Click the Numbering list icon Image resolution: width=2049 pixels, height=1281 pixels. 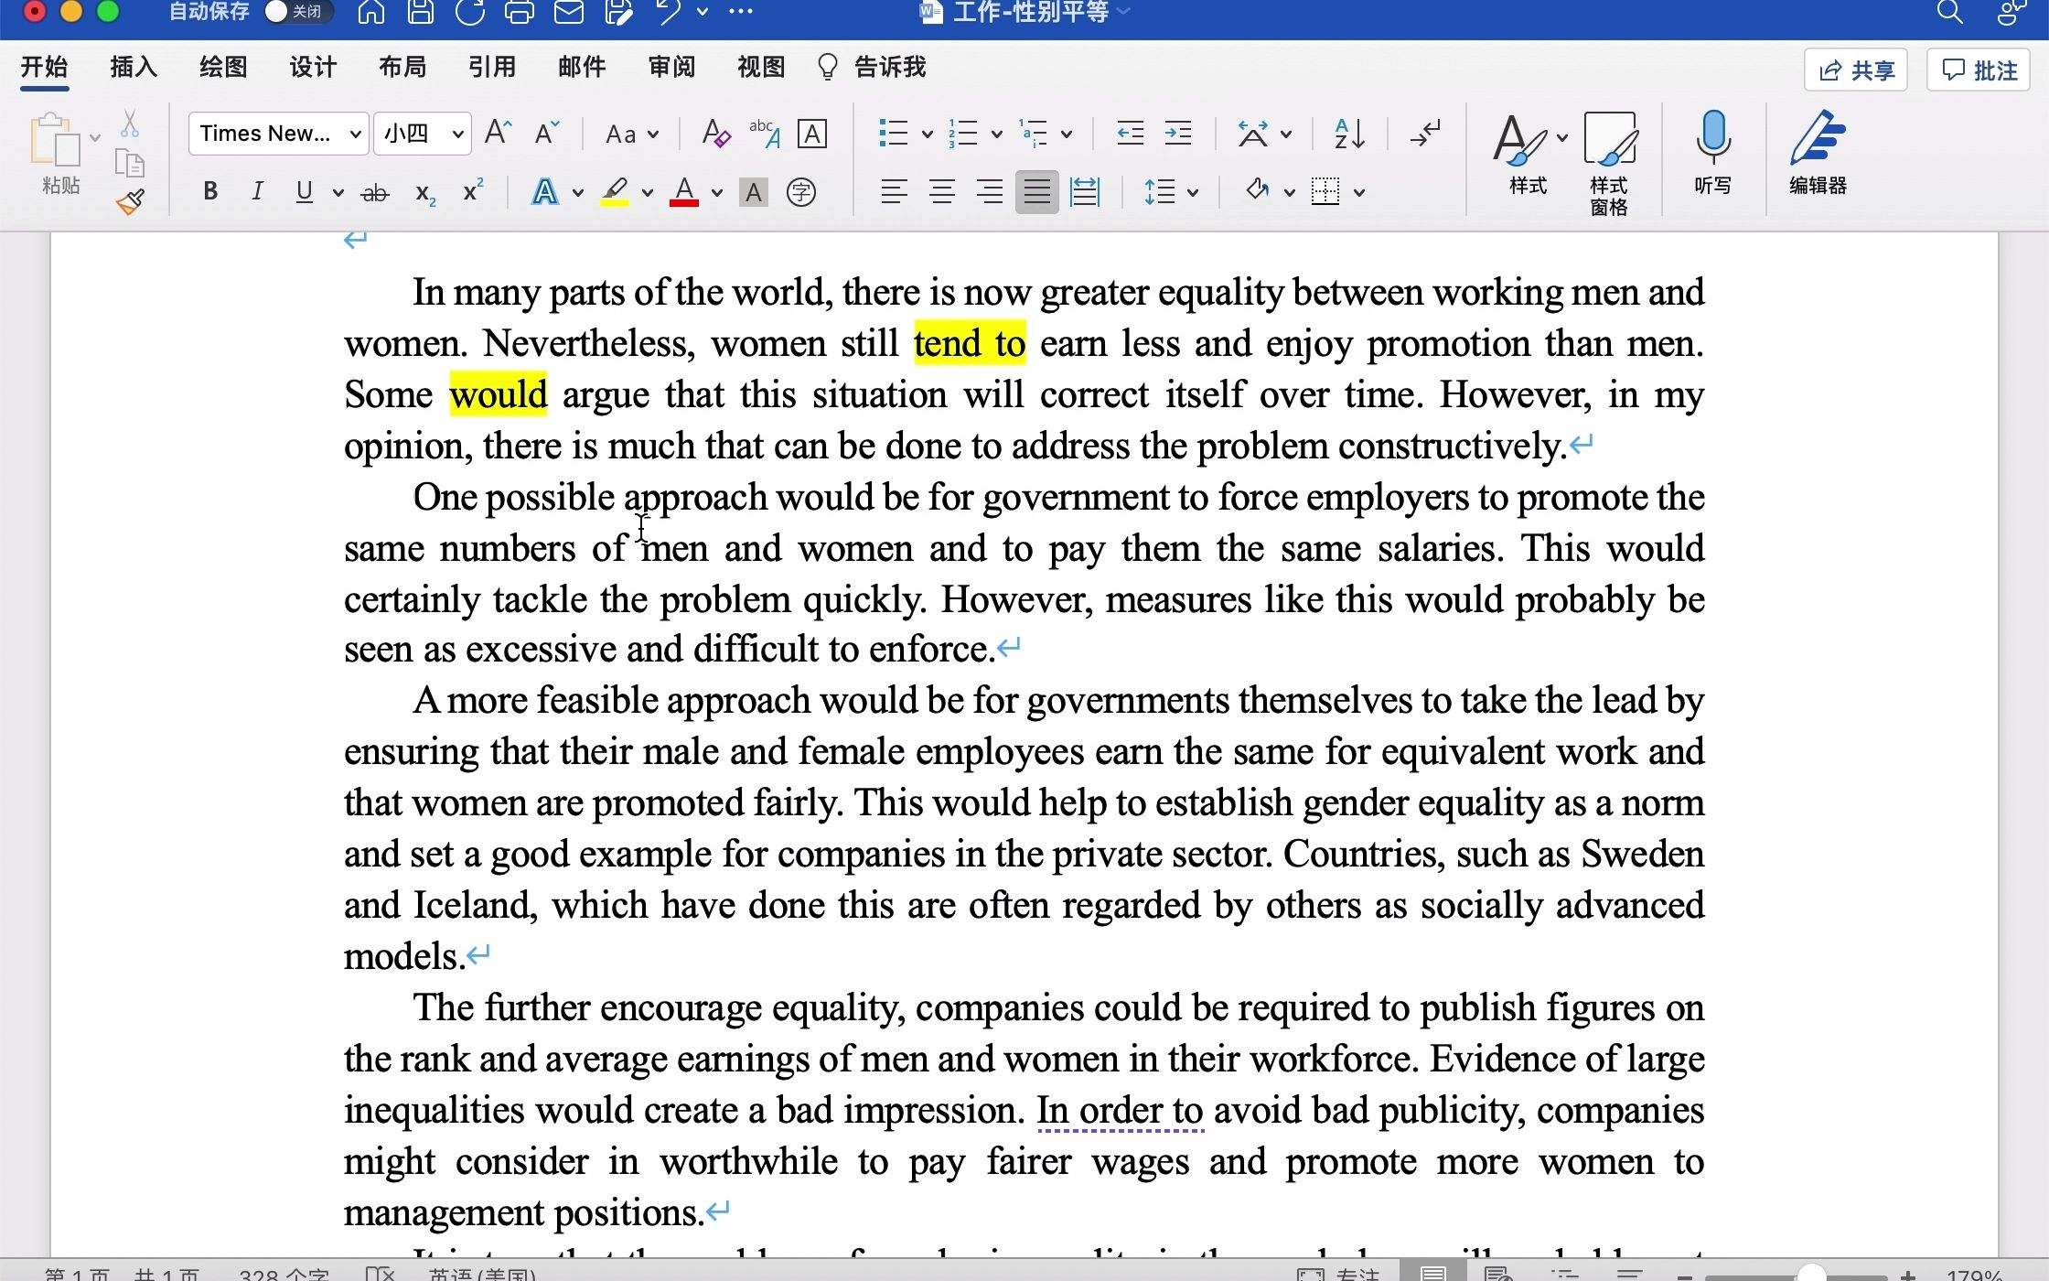click(x=962, y=134)
